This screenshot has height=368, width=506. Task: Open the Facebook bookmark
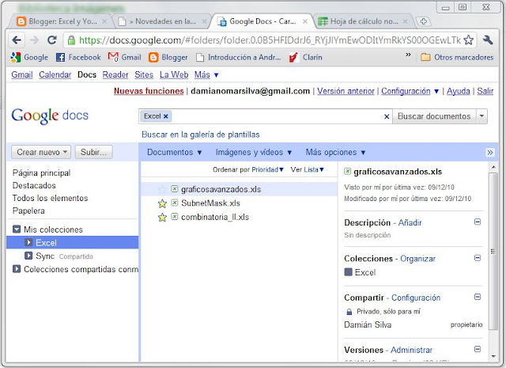click(x=78, y=58)
